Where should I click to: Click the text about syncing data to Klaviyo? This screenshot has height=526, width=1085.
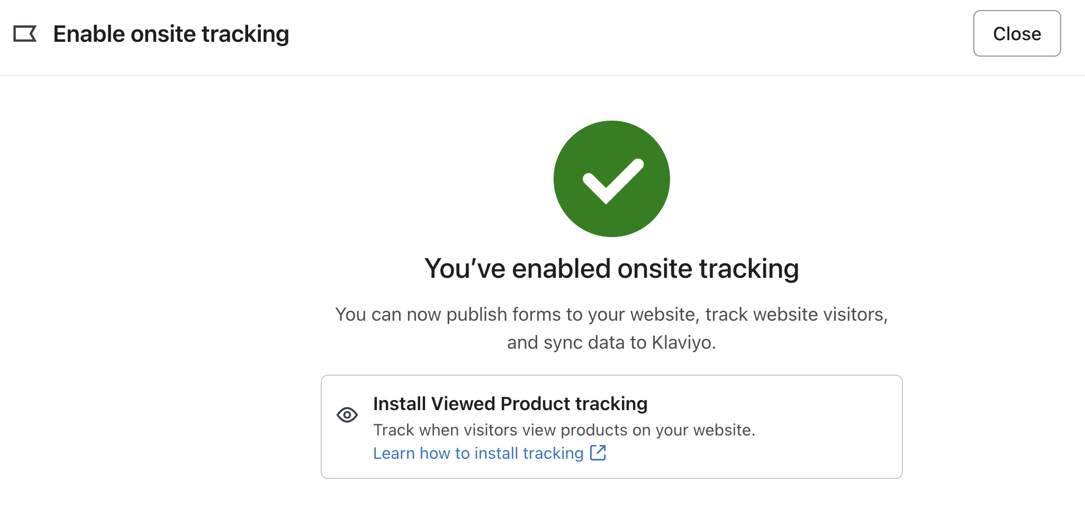(611, 342)
